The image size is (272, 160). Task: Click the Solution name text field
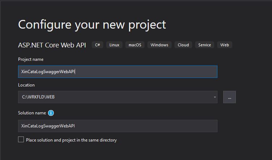coord(118,126)
